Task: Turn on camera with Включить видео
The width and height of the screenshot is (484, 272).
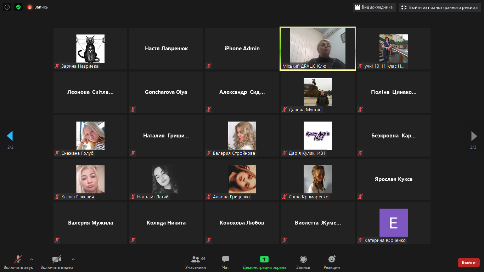Action: click(57, 262)
